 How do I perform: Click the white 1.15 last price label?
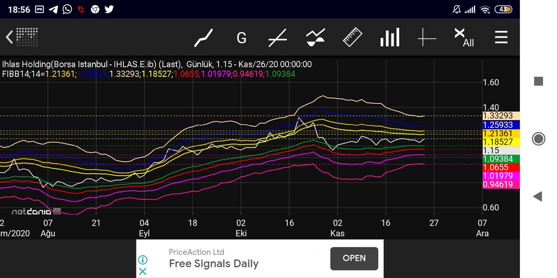tap(501, 150)
